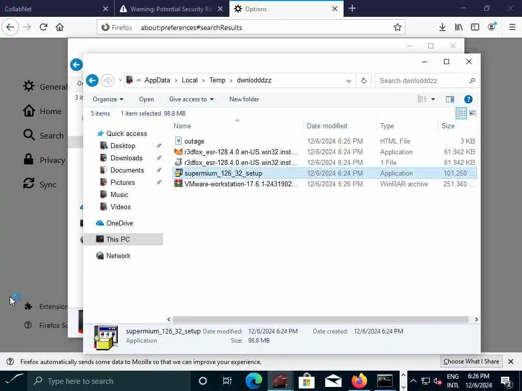Expand the address bar history dropdown
This screenshot has width=522, height=391.
pos(349,80)
